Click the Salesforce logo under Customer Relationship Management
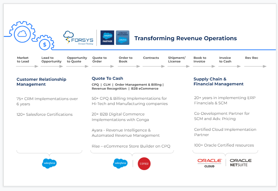The width and height of the screenshot is (278, 191). coord(49,163)
